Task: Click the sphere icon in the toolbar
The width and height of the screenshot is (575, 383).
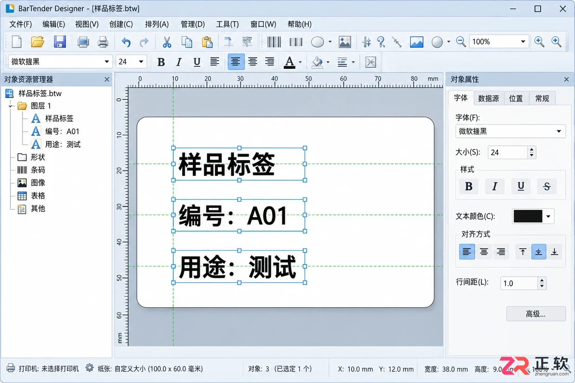Action: point(437,42)
